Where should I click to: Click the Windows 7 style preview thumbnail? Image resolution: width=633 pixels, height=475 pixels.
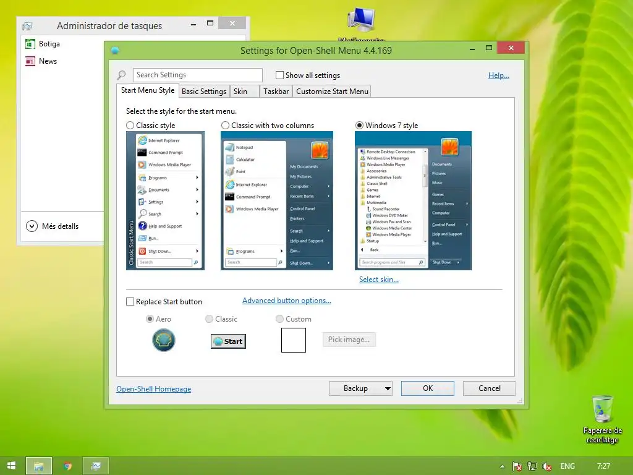(x=413, y=201)
